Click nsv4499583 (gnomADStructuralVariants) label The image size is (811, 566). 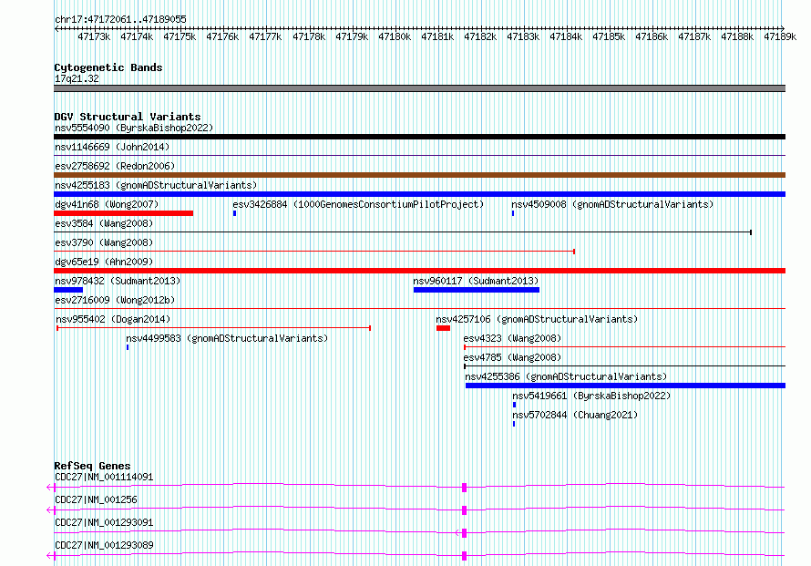click(x=227, y=338)
